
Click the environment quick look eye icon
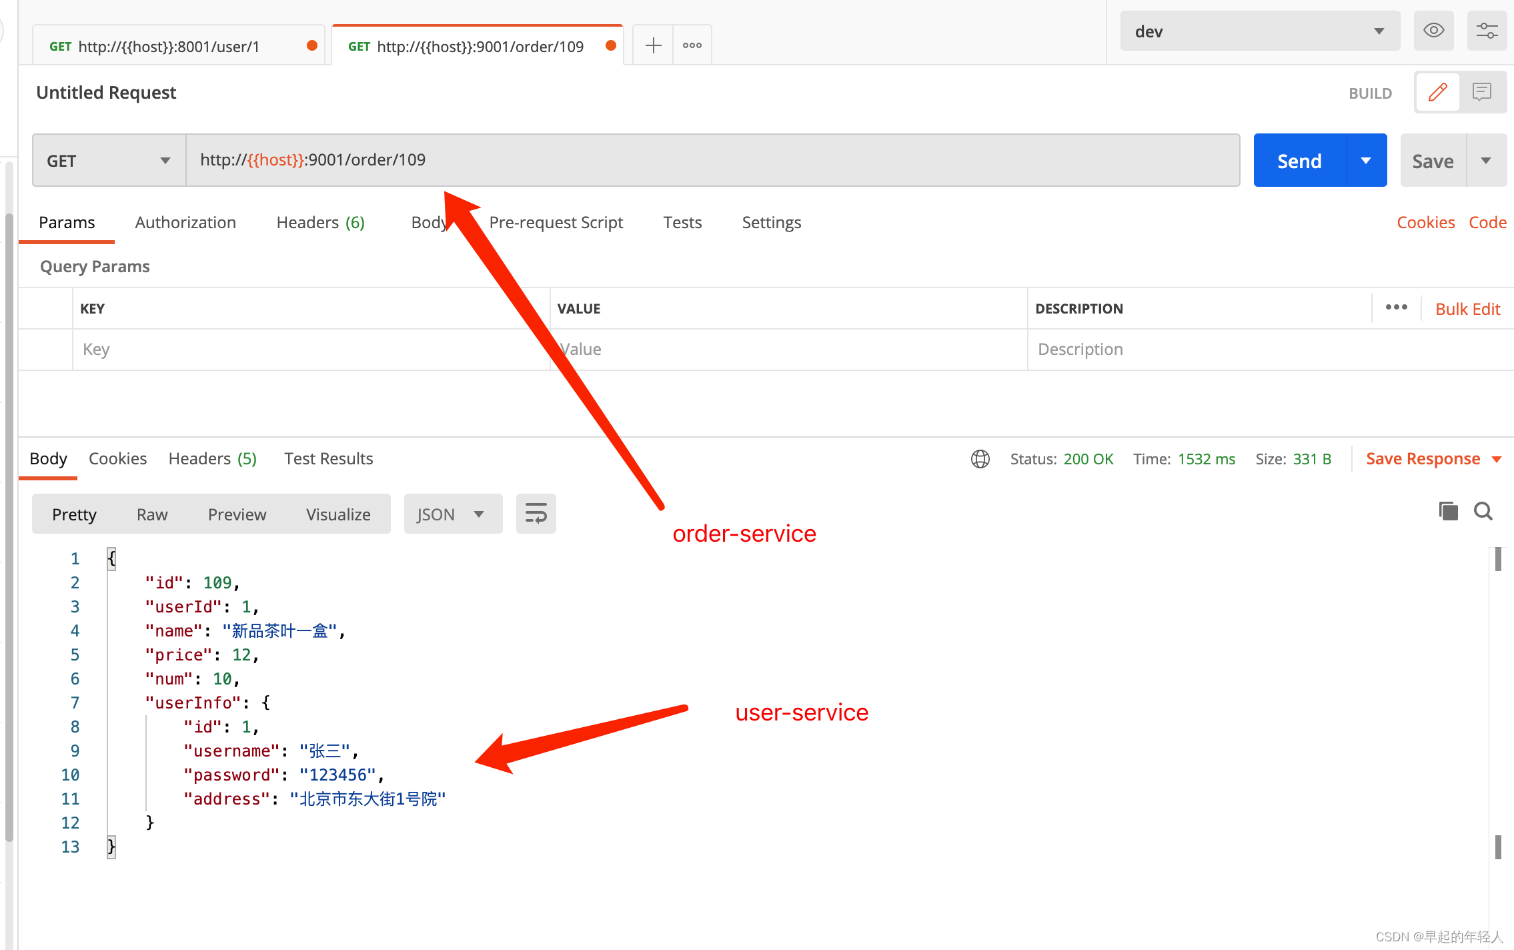click(x=1433, y=31)
